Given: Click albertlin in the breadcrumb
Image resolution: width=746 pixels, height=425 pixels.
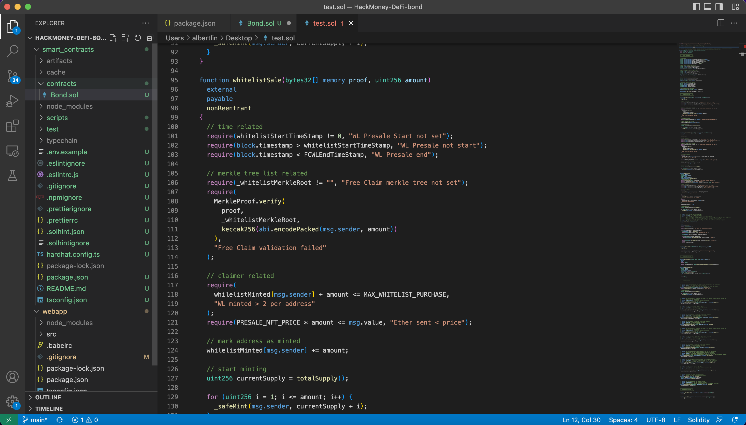Looking at the screenshot, I should [x=205, y=38].
